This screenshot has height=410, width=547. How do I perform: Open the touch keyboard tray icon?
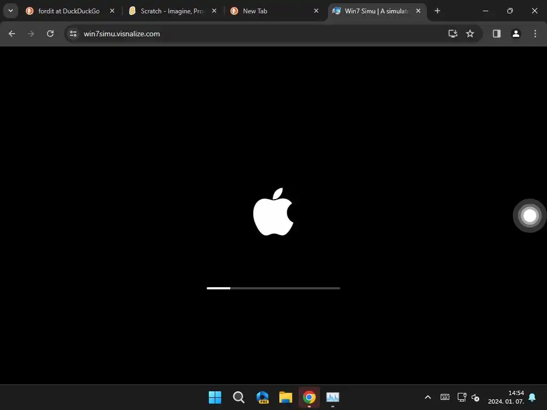[x=445, y=397]
